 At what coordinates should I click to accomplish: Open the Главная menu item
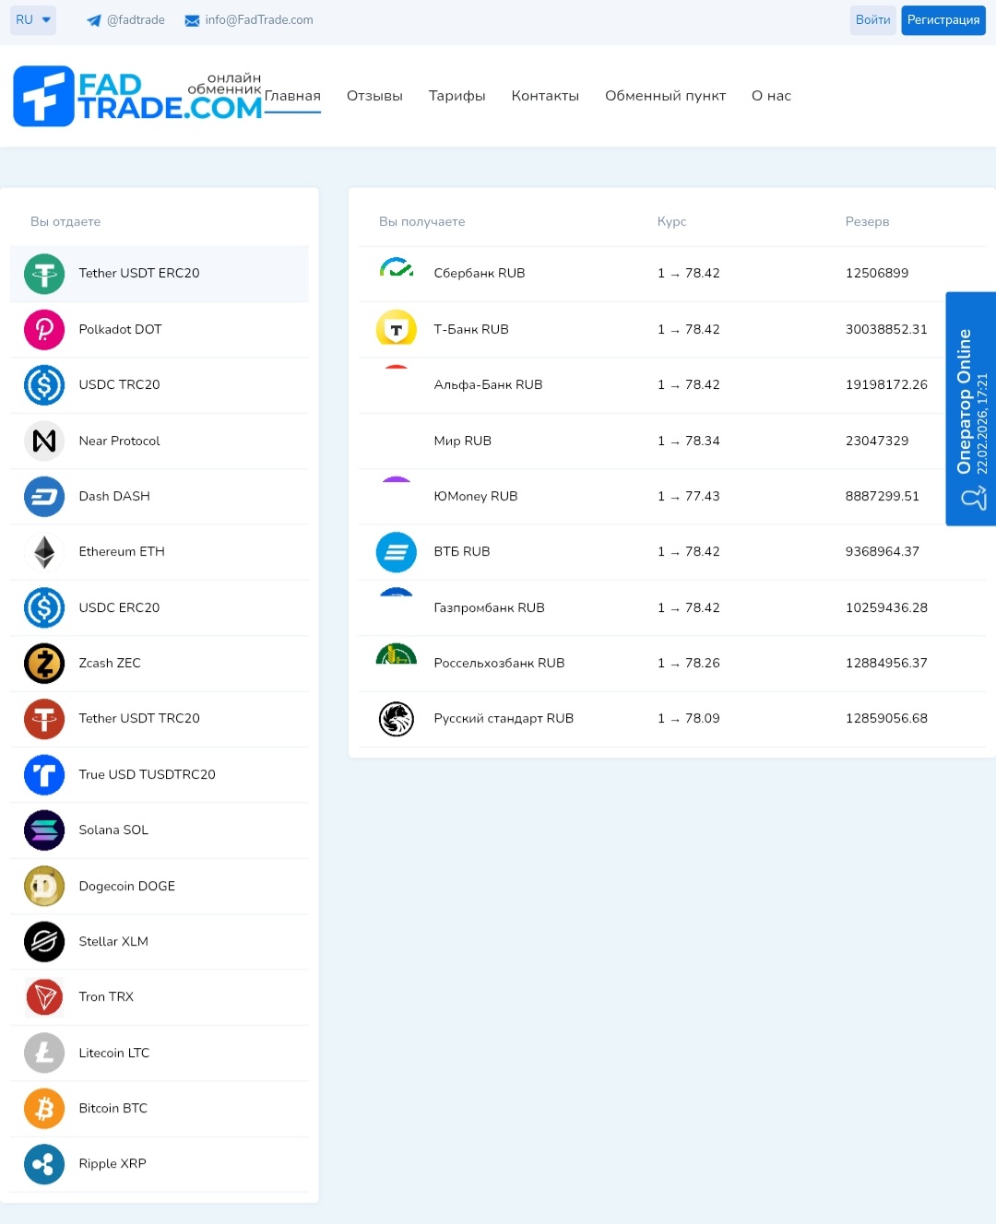coord(292,96)
